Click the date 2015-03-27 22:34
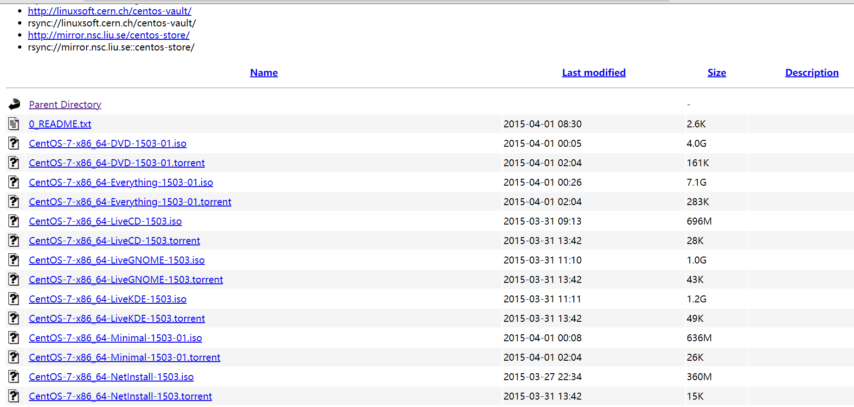 (542, 377)
